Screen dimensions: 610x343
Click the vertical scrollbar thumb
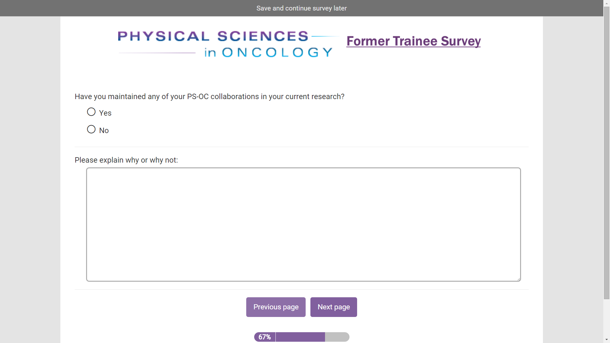point(607,152)
